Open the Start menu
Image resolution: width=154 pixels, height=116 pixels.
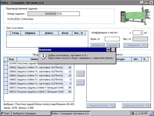6,113
